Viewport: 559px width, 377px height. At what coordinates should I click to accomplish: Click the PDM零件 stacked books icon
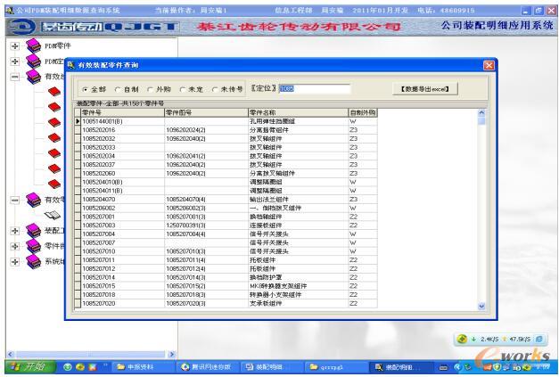34,44
